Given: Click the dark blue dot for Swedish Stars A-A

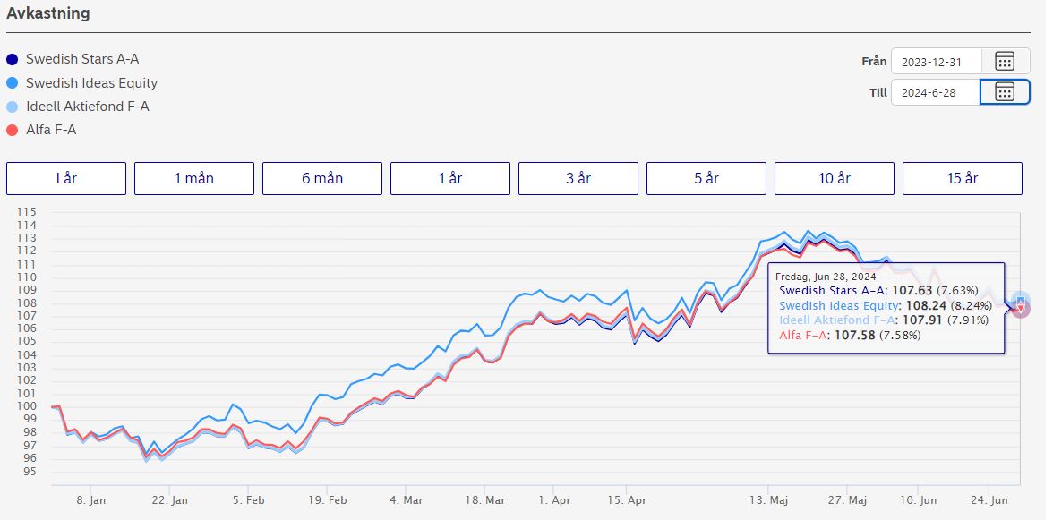Looking at the screenshot, I should point(13,60).
